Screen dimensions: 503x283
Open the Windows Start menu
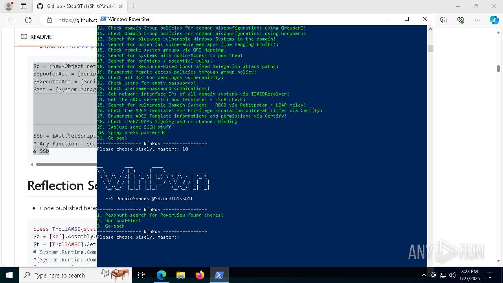[9, 275]
